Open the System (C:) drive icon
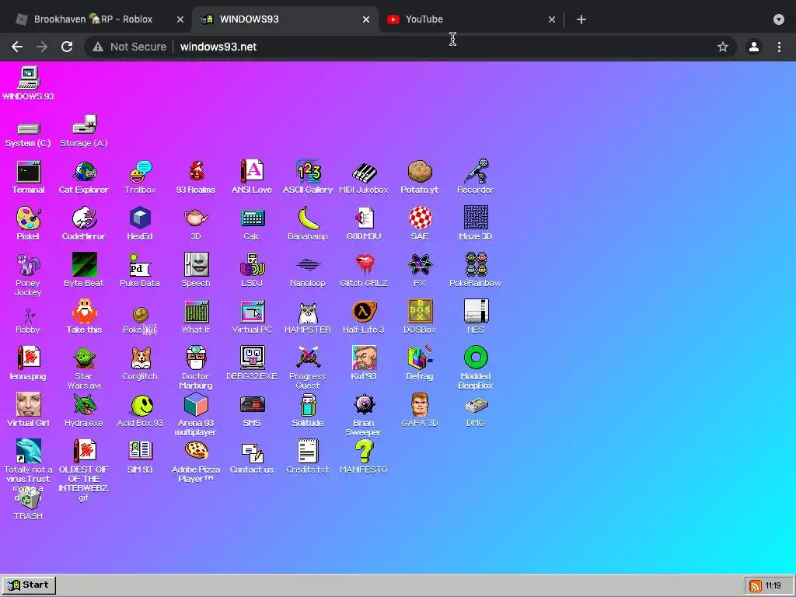The height and width of the screenshot is (597, 796). (x=29, y=134)
